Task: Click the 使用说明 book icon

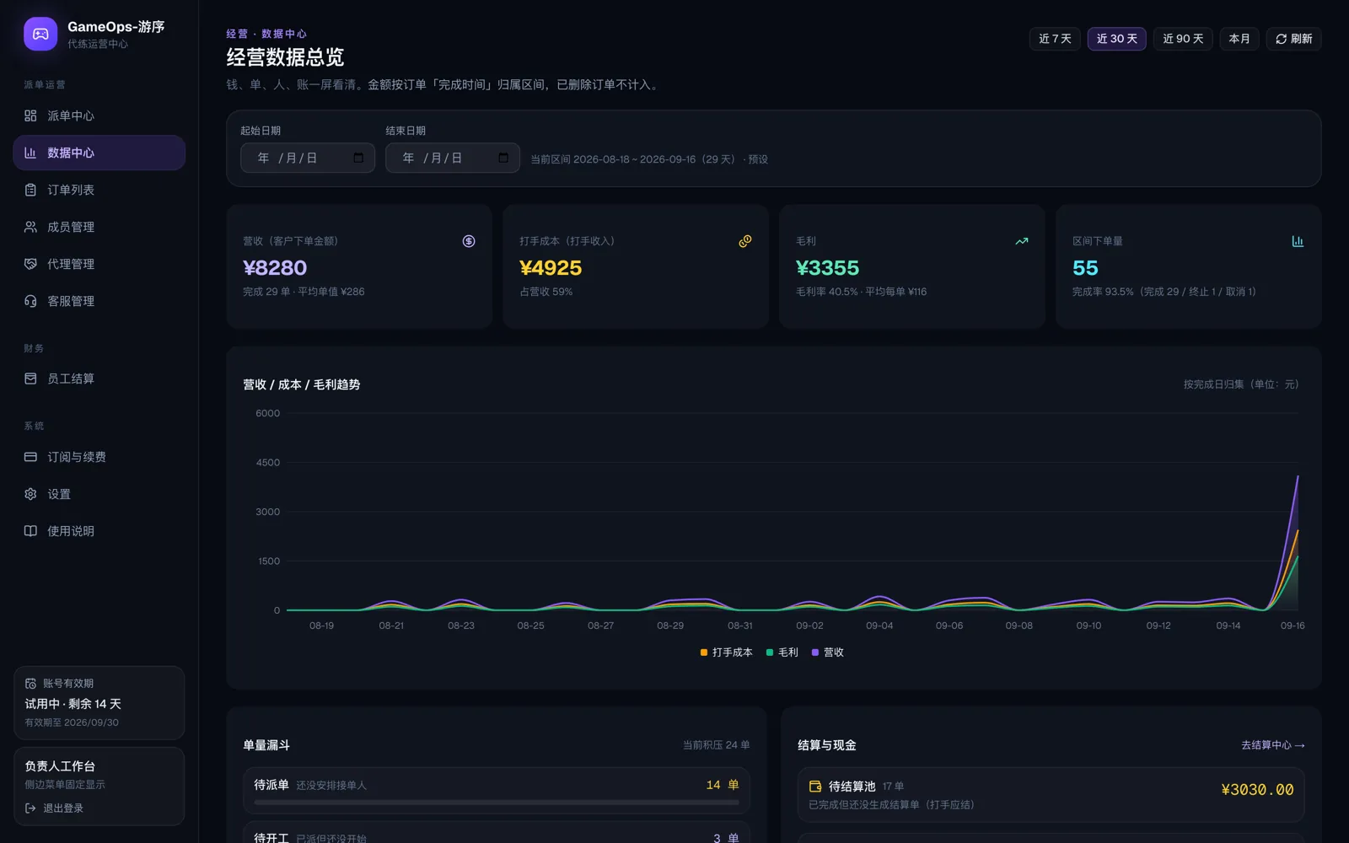Action: (x=30, y=531)
